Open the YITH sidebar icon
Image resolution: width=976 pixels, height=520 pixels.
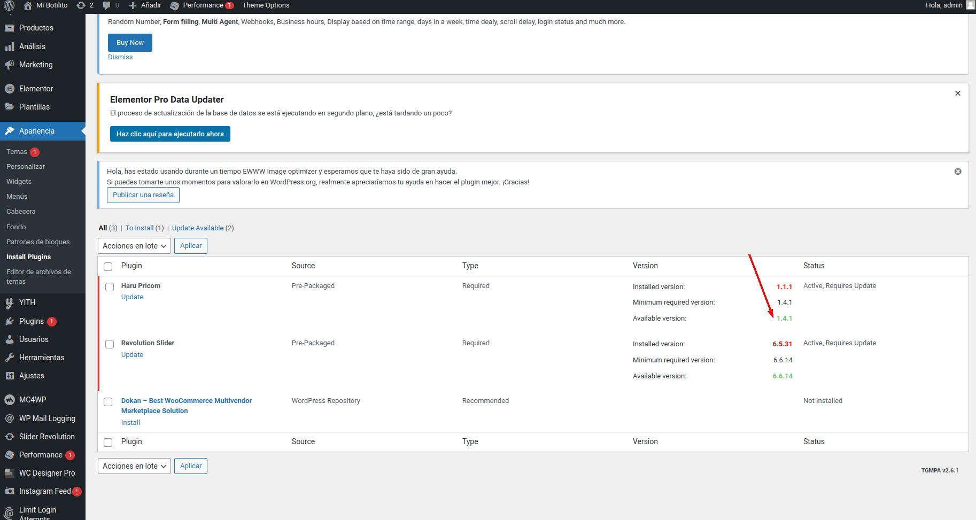(x=10, y=302)
